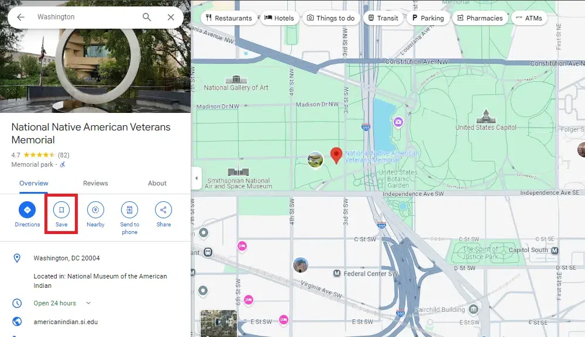Viewport: 585px width, 337px height.
Task: Click the clock hours icon
Action: [17, 303]
